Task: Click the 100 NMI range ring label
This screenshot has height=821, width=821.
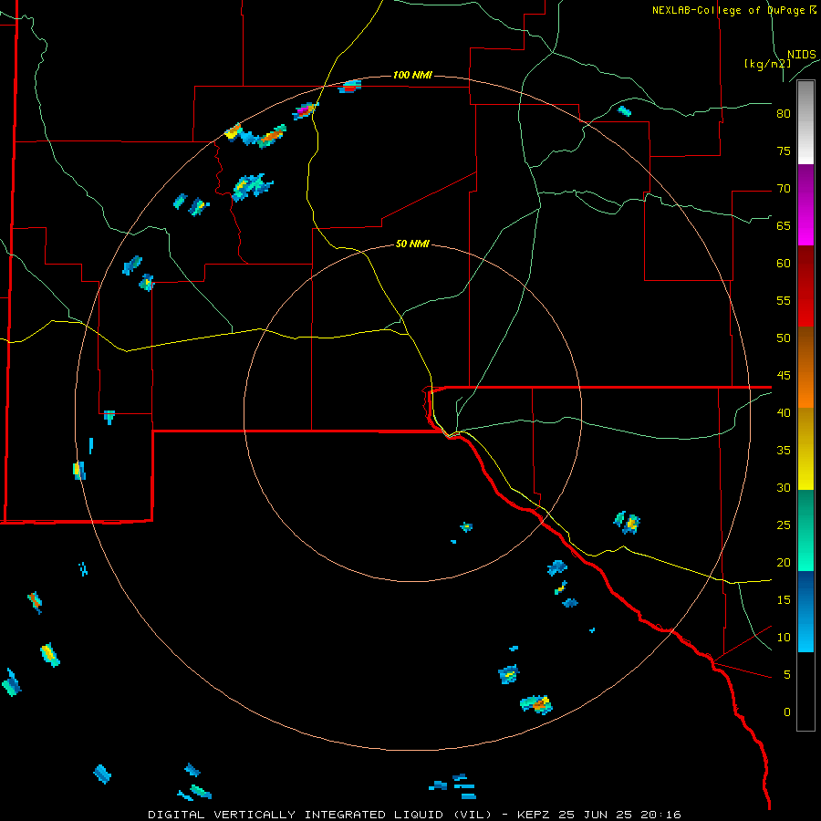Action: point(412,75)
